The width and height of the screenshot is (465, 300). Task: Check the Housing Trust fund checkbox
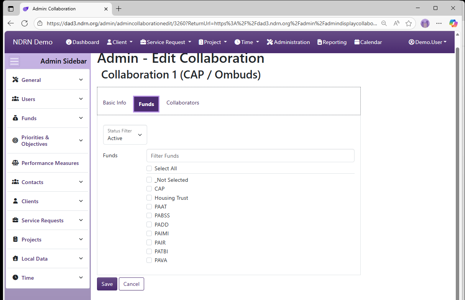coord(149,198)
